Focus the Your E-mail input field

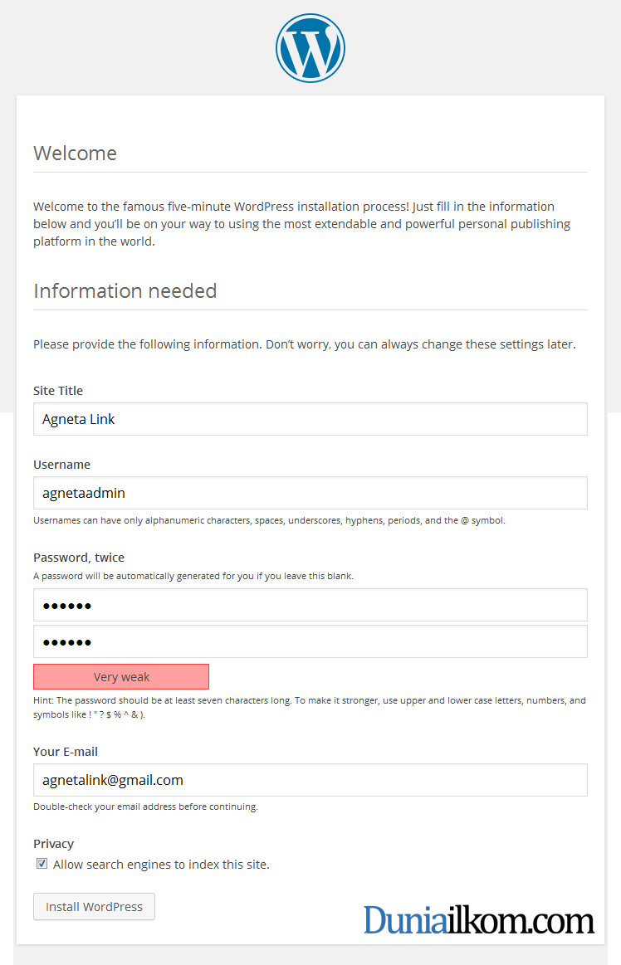click(x=310, y=780)
